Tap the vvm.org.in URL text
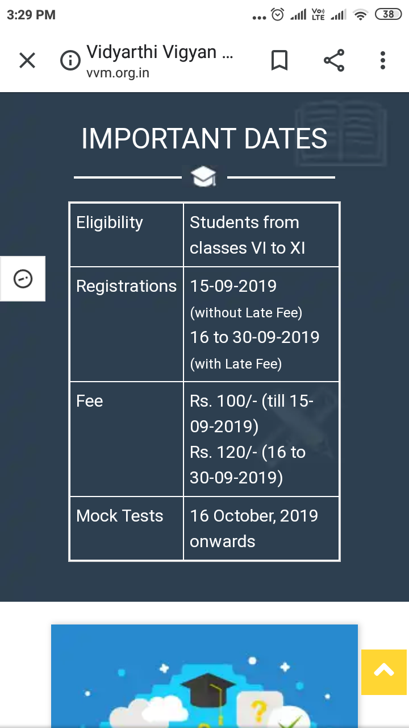Screen dimensions: 409x728 (x=118, y=73)
